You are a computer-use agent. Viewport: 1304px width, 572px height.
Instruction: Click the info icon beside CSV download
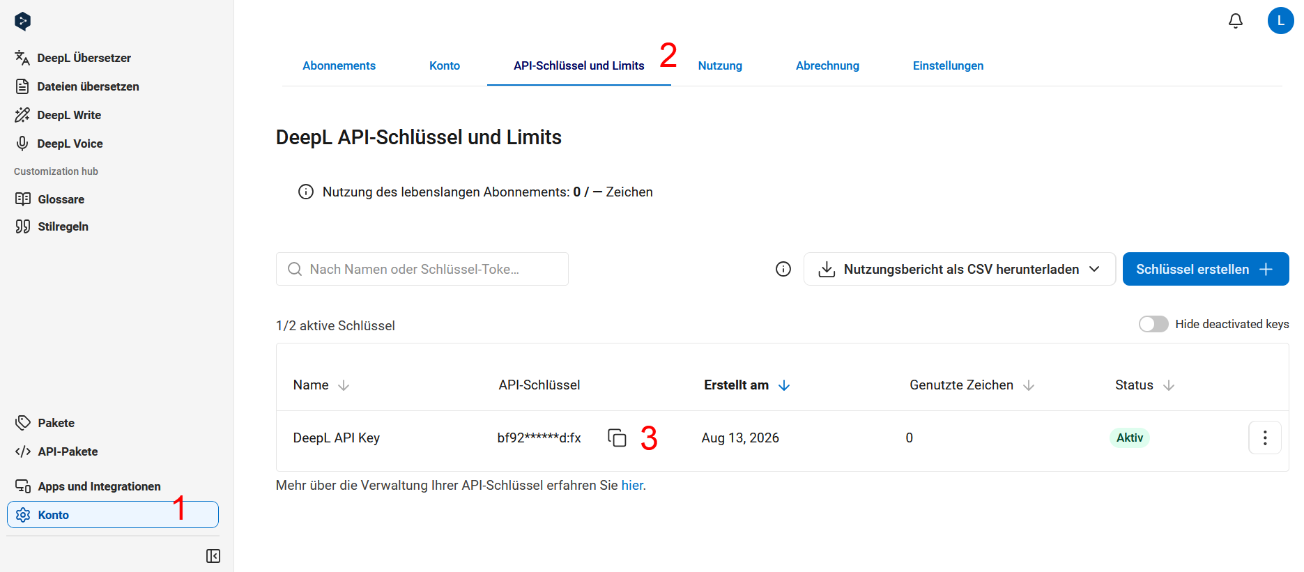point(783,269)
